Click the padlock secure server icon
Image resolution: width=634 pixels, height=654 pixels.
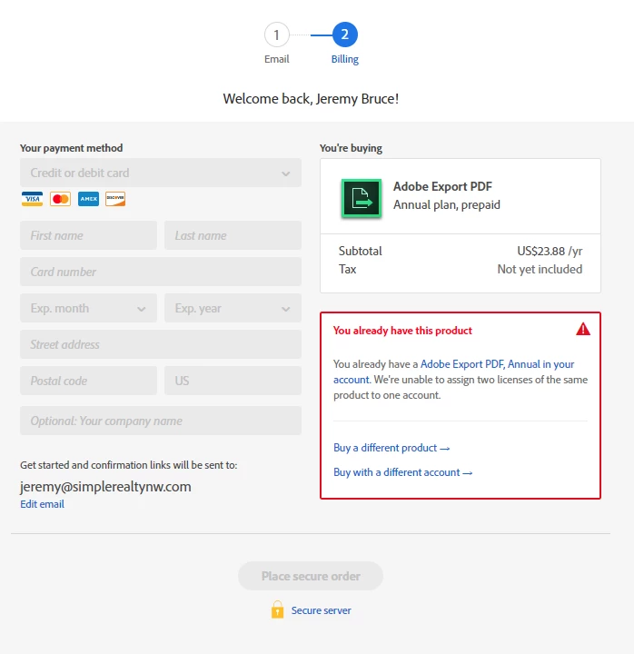point(277,609)
